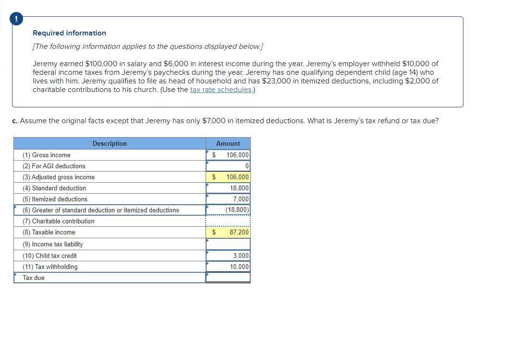This screenshot has width=523, height=360.
Task: Open the Tax due description dropdown cell
Action: [109, 278]
